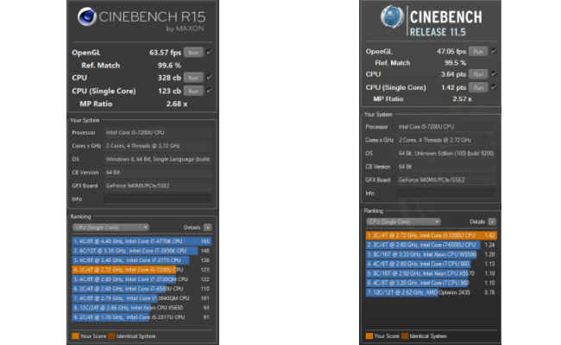Click the Details arrow button in Cinebench 11.5
Image resolution: width=561 pixels, height=345 pixels.
tap(492, 222)
